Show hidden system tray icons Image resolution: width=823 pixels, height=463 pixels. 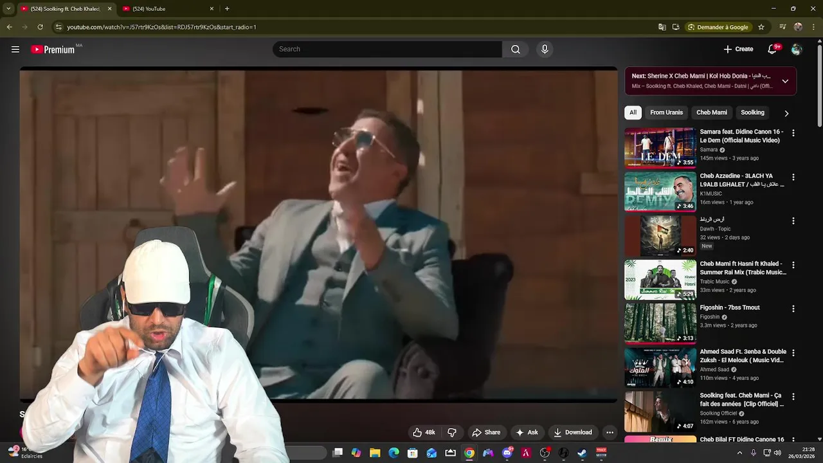click(739, 453)
